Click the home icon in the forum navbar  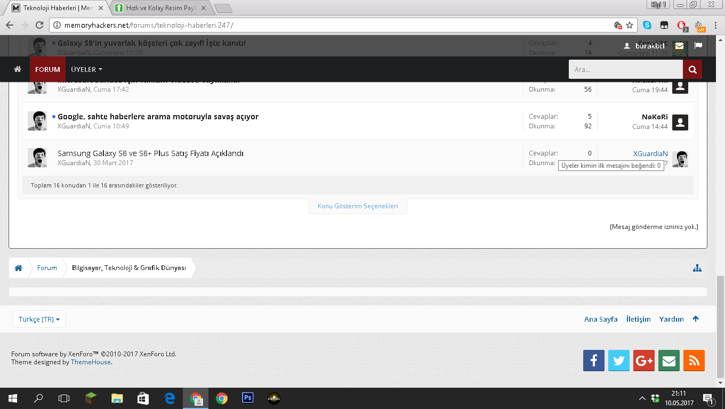point(18,69)
